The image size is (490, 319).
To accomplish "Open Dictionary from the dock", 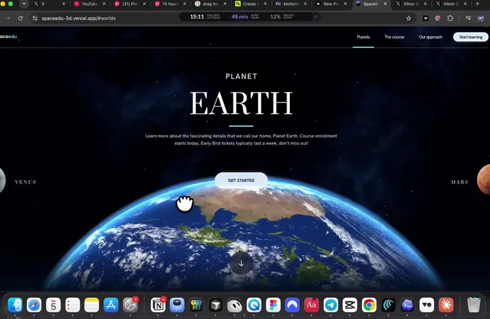I will (x=311, y=305).
